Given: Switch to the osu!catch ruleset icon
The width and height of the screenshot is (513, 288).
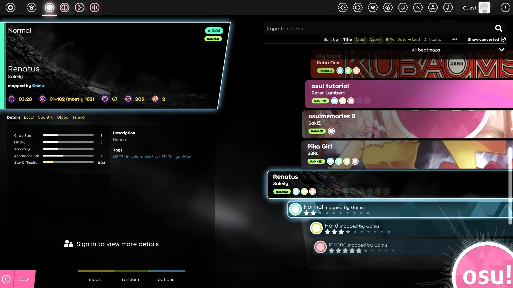Looking at the screenshot, I should click(x=79, y=7).
